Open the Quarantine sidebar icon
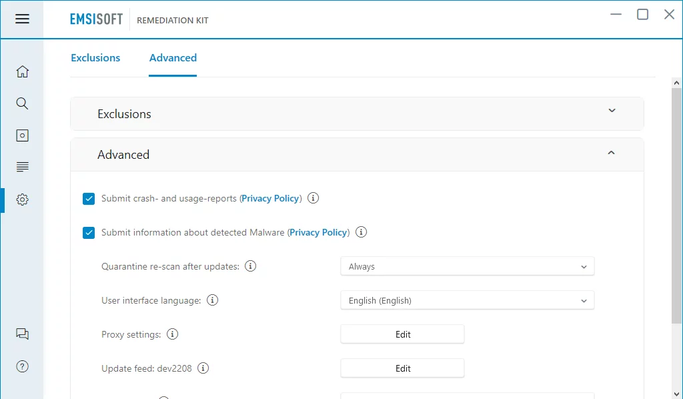 22,135
